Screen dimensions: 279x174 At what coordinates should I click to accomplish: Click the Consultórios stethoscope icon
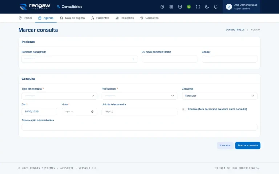click(x=58, y=7)
